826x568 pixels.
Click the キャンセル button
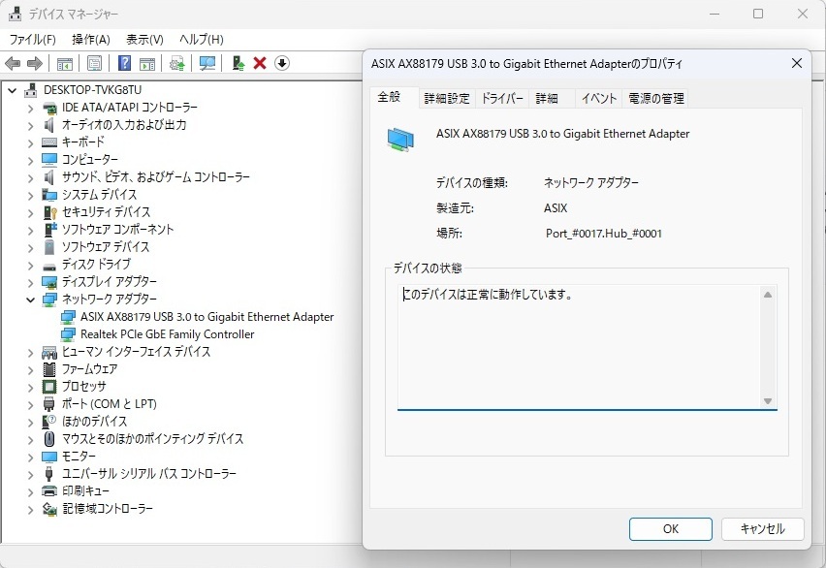762,529
